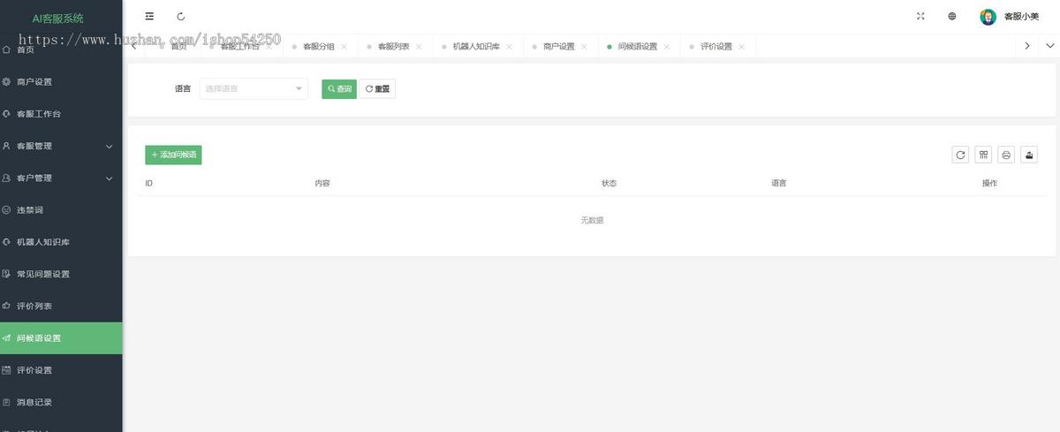Image resolution: width=1060 pixels, height=432 pixels.
Task: Open 机器人知识库 in the sidebar
Action: click(x=61, y=242)
